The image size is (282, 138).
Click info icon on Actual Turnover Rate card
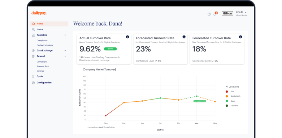point(127,37)
